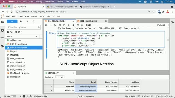This screenshot has width=175, height=98.
Task: Cut selected cells with the scissors icon
Action: point(55,25)
